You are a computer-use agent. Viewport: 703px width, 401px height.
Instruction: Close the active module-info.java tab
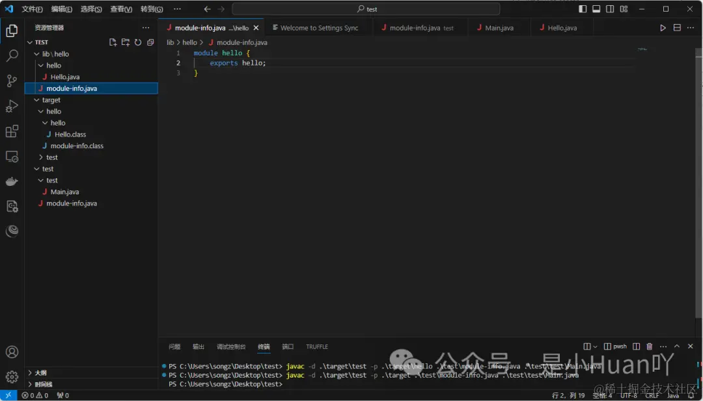[256, 28]
